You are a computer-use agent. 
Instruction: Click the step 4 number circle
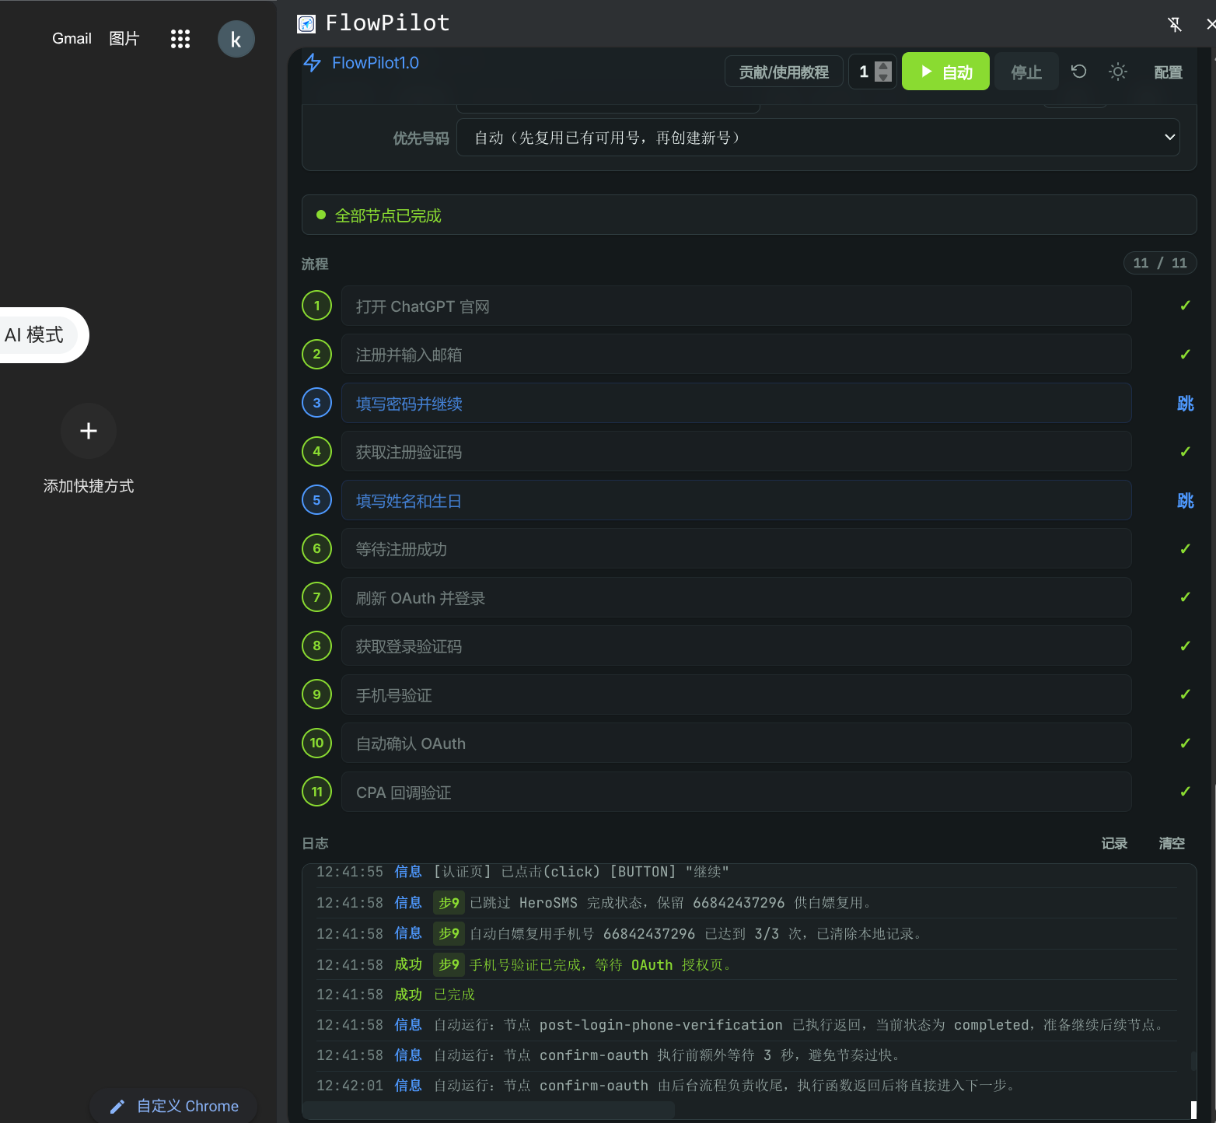(316, 451)
